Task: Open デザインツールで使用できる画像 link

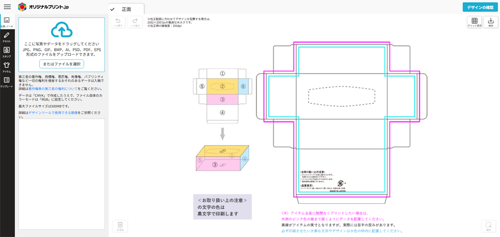Action: [53, 113]
